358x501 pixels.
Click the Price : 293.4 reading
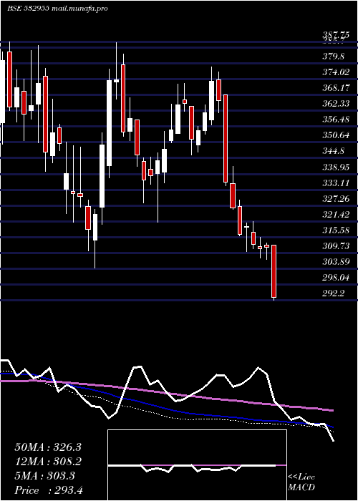point(49,490)
